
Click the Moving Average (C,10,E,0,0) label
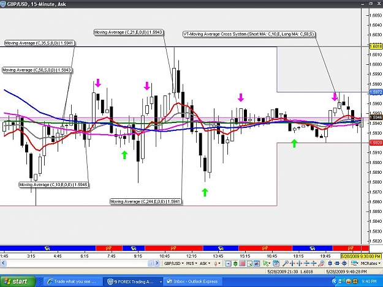[53, 185]
